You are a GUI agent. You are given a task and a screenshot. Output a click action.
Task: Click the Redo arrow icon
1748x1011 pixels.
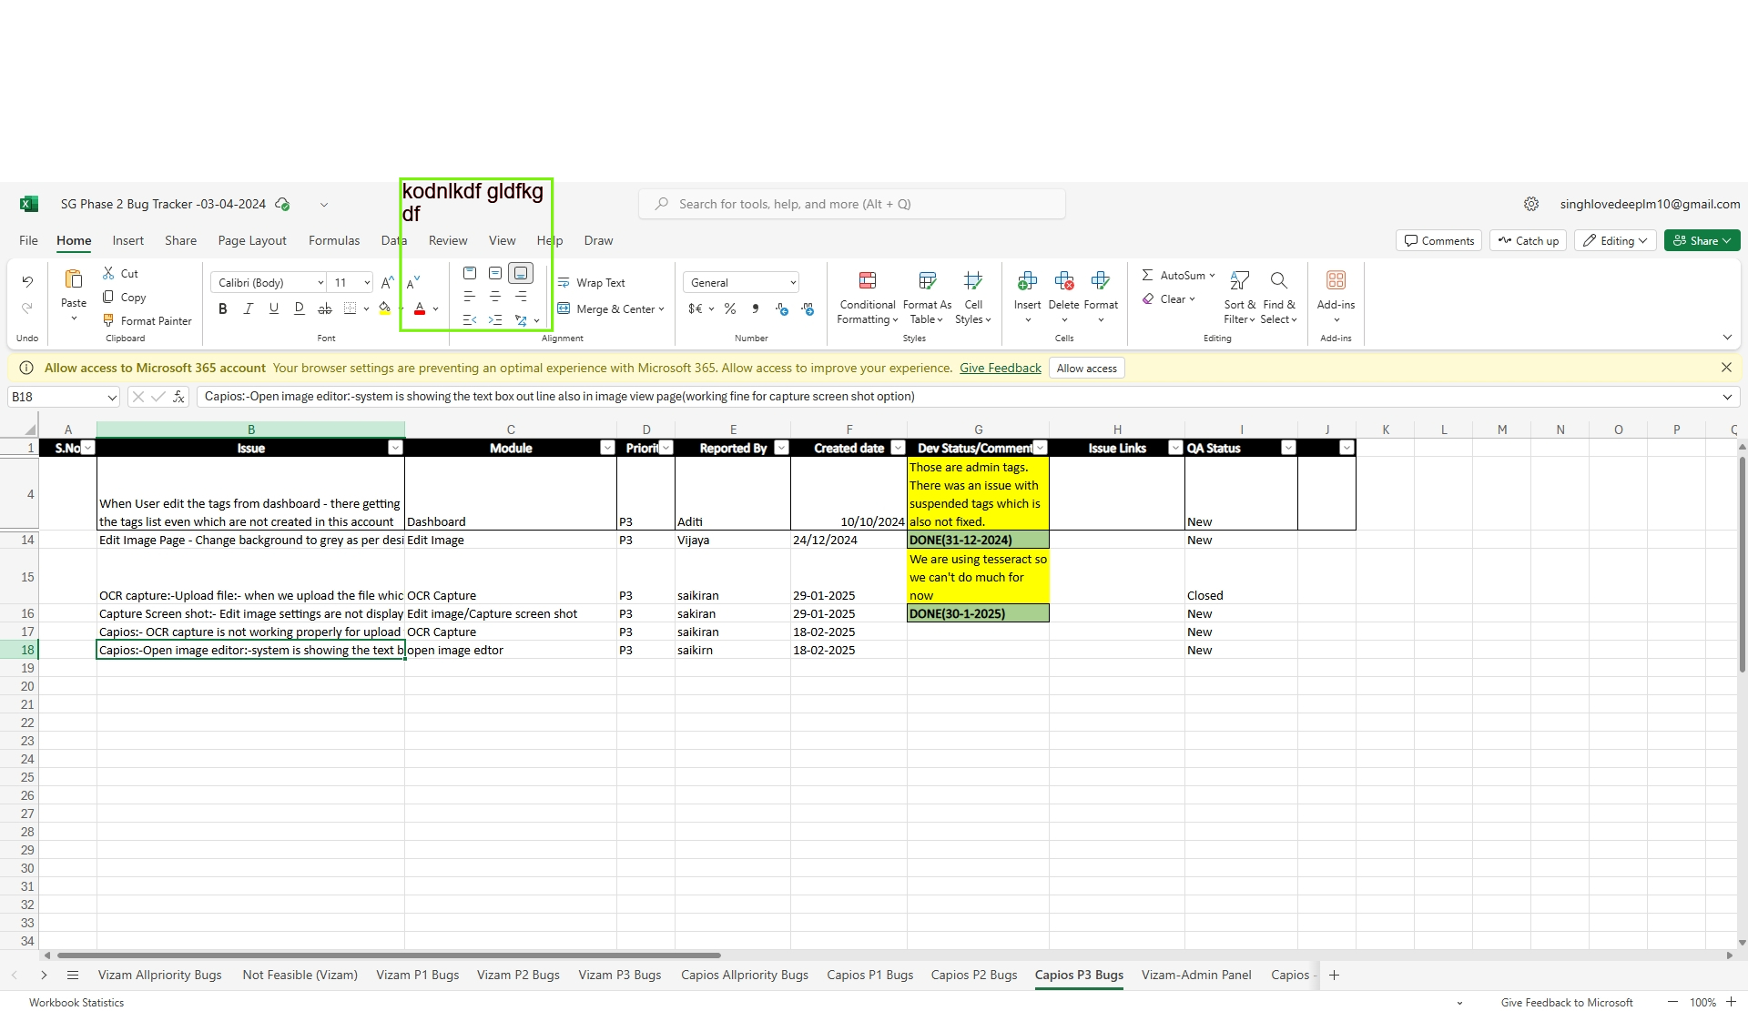click(27, 308)
